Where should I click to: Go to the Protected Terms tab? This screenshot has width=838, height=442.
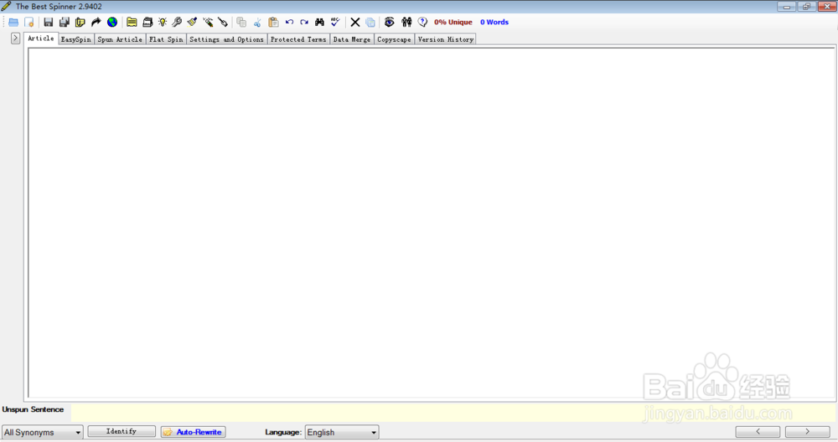pyautogui.click(x=298, y=39)
